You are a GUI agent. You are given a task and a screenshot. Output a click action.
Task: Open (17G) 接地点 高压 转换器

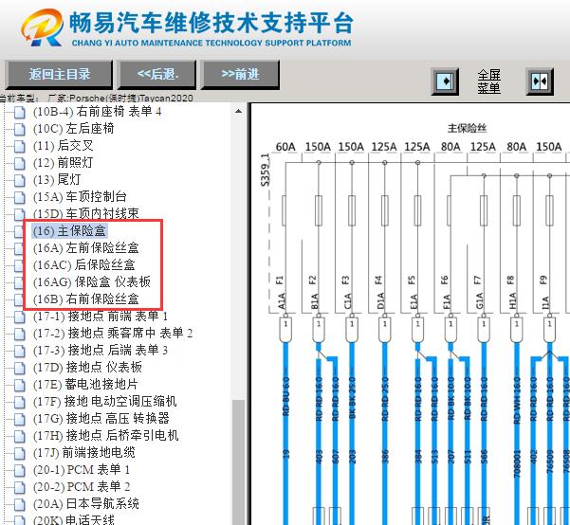click(101, 419)
